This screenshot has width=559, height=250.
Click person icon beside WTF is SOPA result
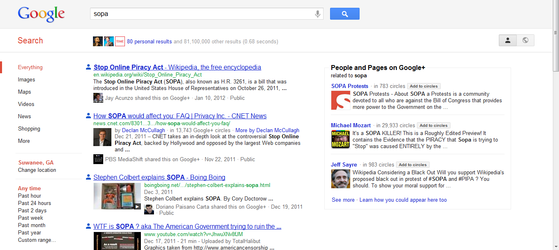point(88,226)
